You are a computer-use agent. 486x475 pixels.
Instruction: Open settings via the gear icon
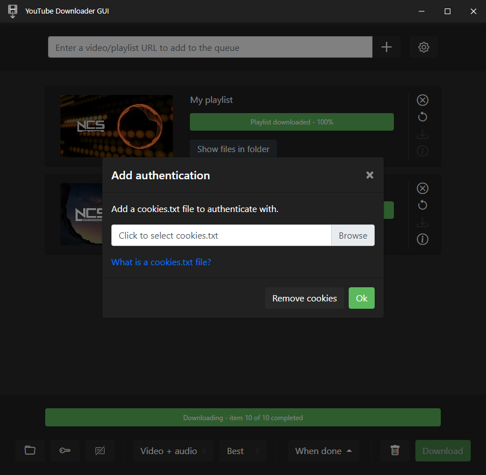coord(423,47)
